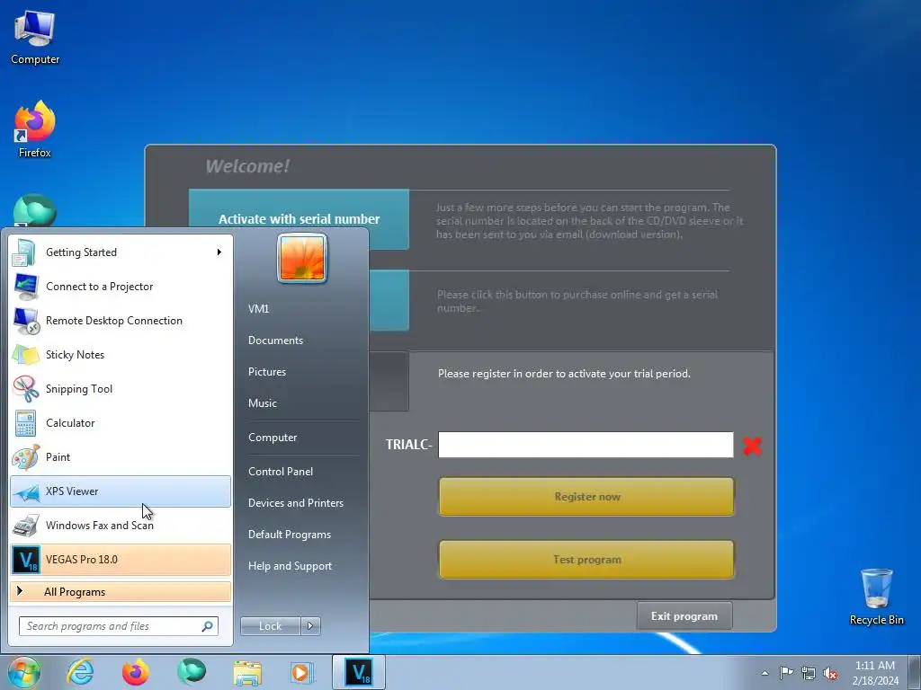Open Getting Started from the Start menu
Viewport: 921px width, 690px height.
tap(121, 252)
